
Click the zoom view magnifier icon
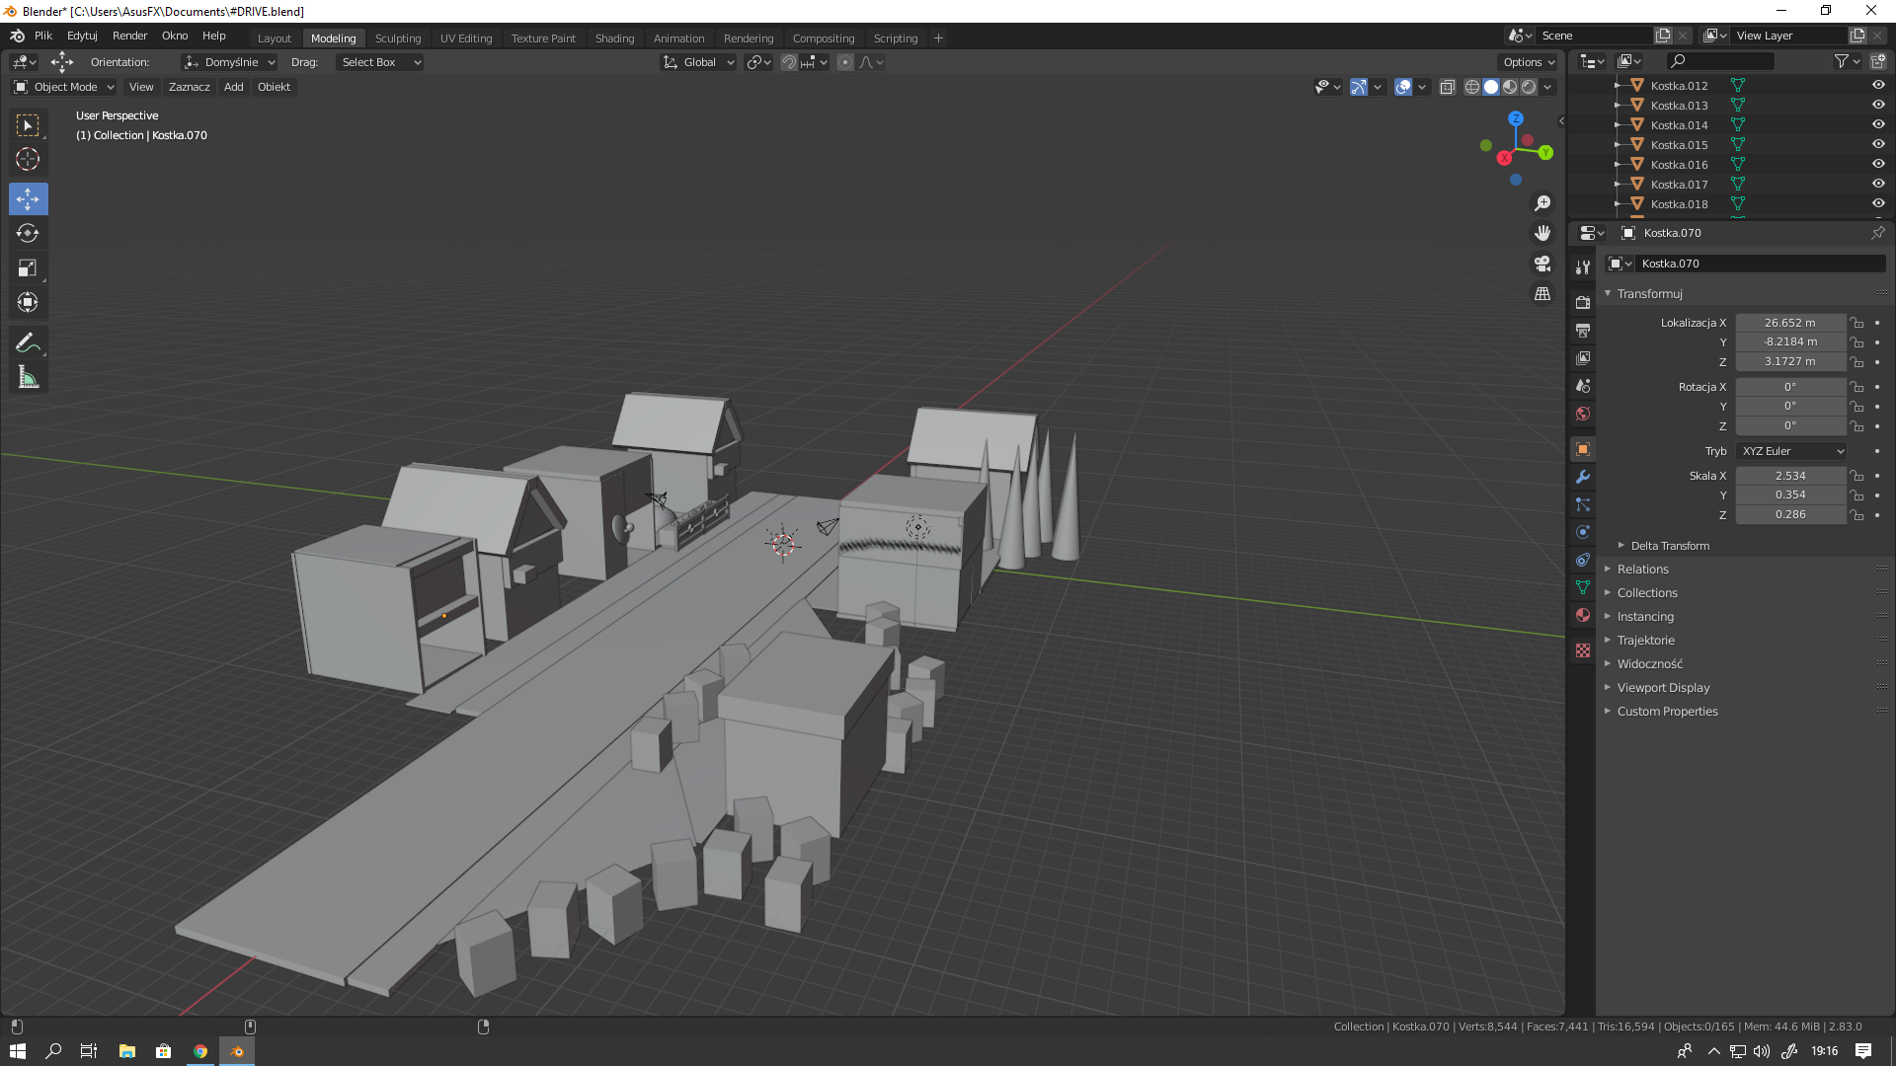1542,203
